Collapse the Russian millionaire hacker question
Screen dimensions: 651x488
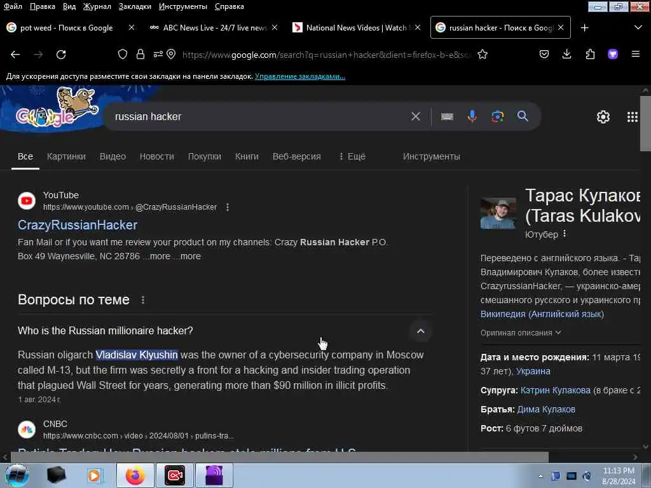[421, 331]
